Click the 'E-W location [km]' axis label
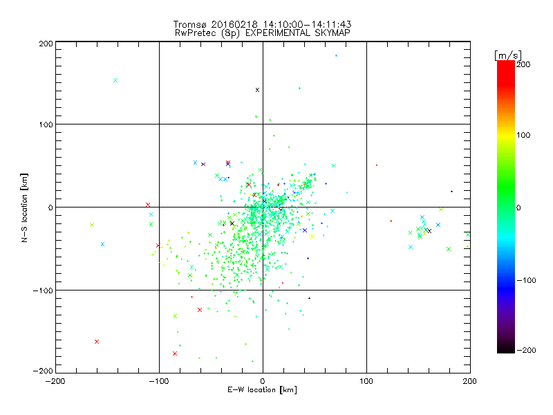This screenshot has height=415, width=553. [x=262, y=390]
